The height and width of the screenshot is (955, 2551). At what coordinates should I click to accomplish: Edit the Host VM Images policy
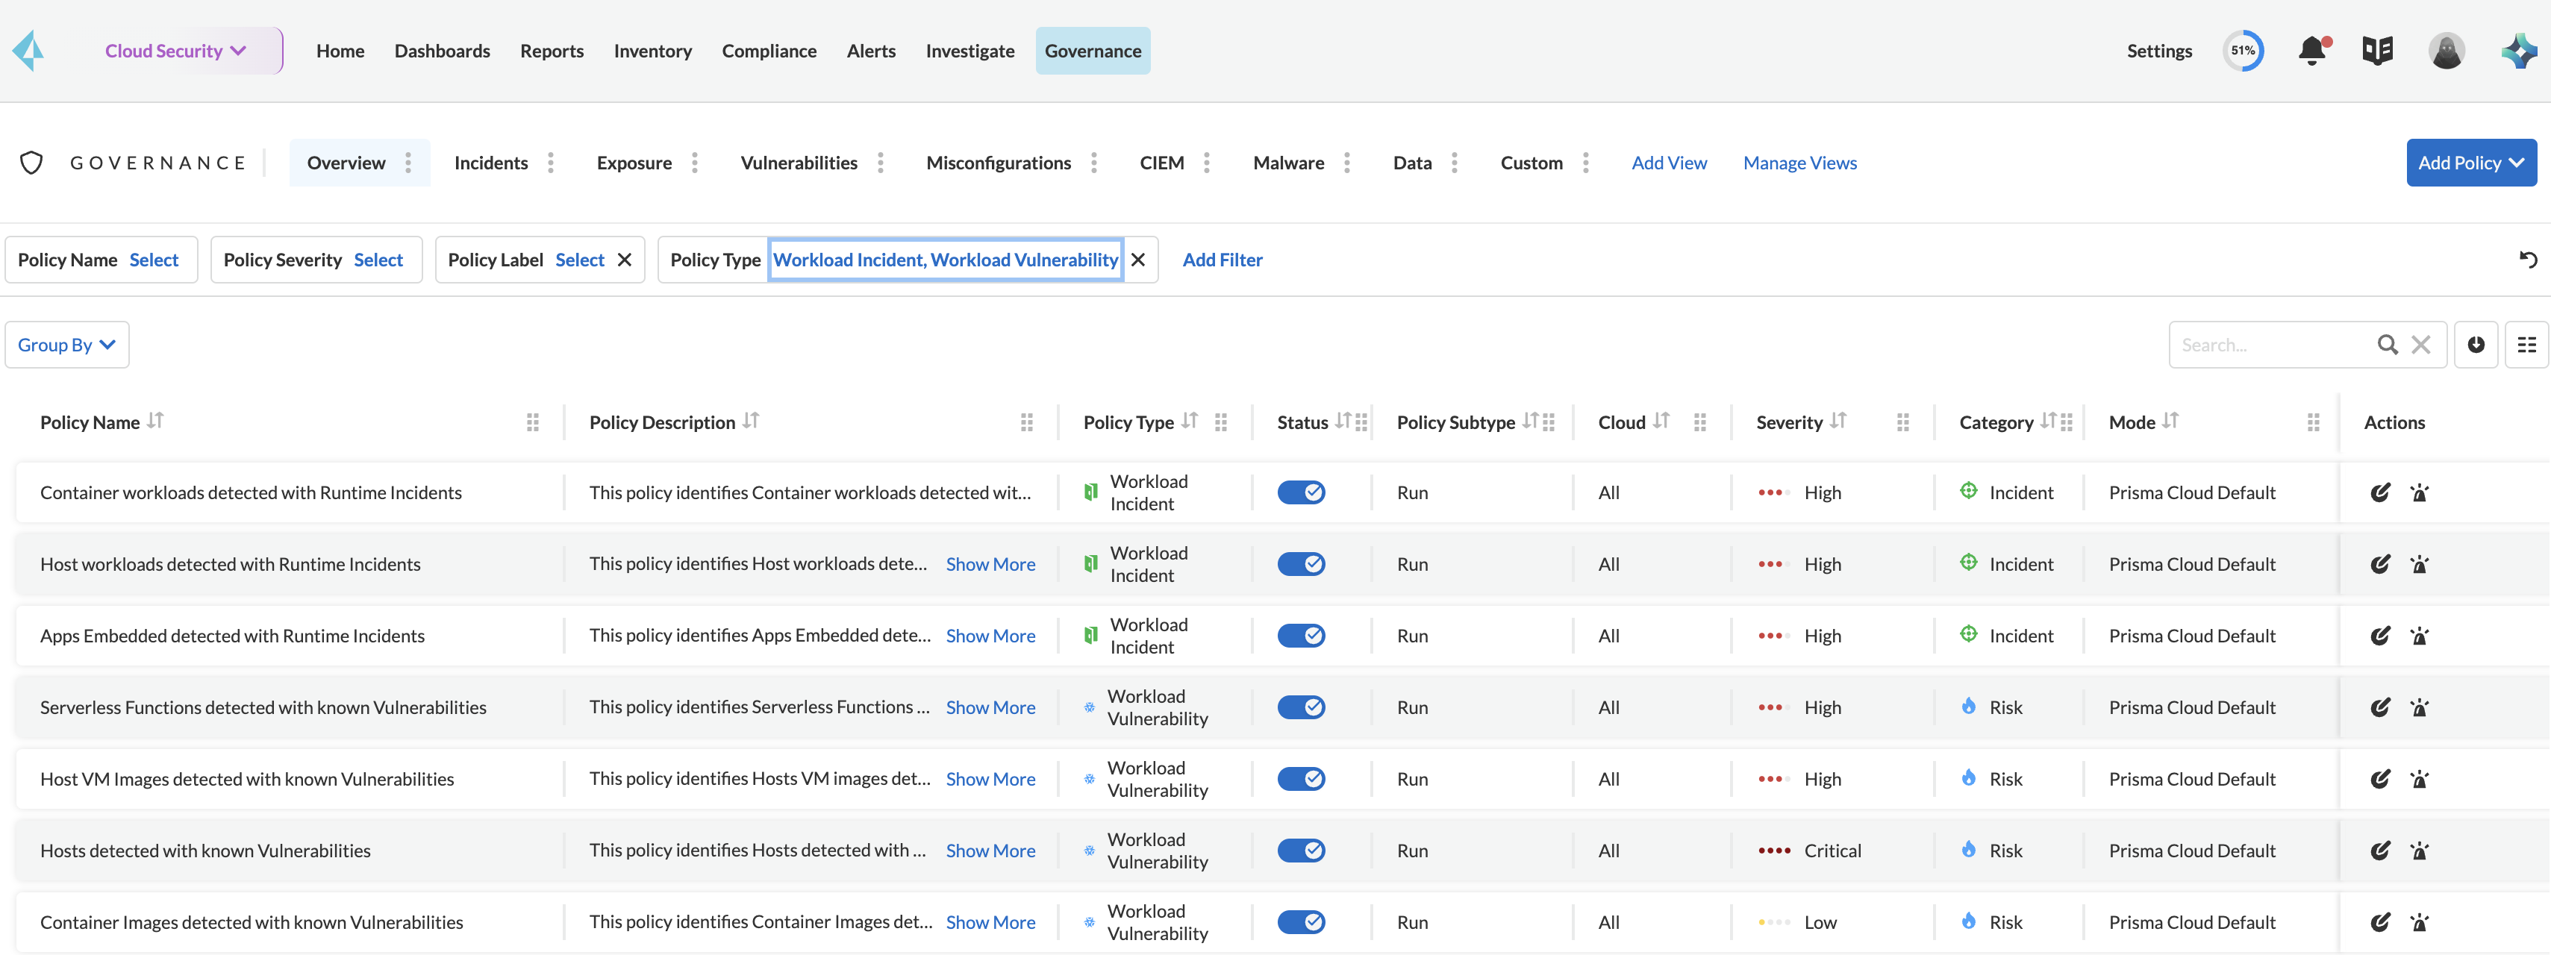(2381, 779)
